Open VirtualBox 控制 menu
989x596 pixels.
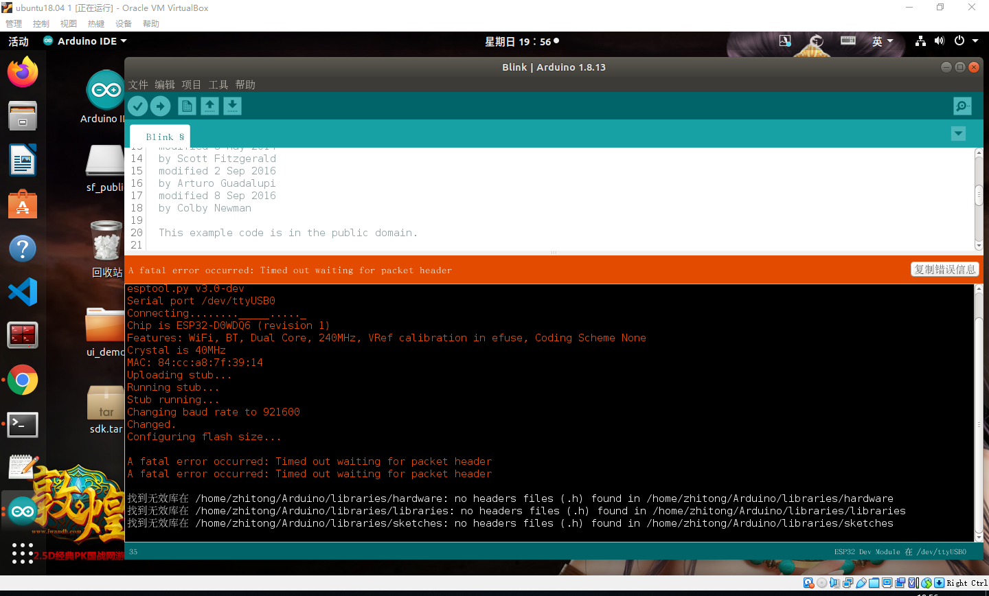pyautogui.click(x=41, y=23)
